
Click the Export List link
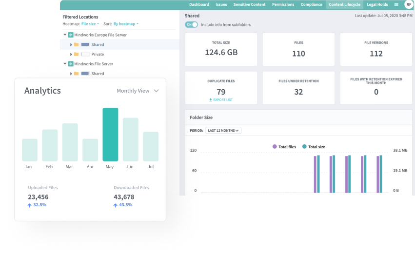221,99
